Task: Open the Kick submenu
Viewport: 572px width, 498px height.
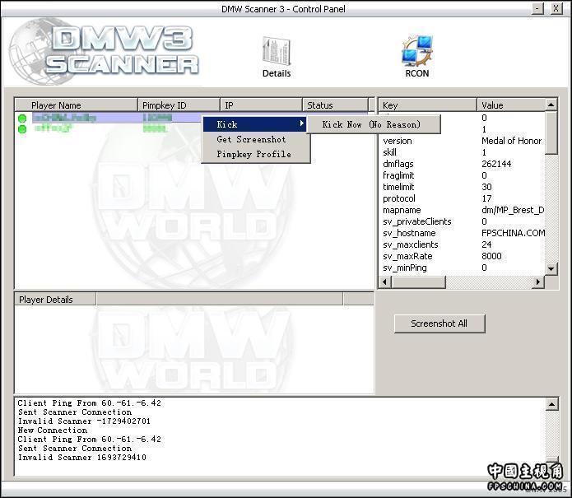Action: tap(255, 124)
